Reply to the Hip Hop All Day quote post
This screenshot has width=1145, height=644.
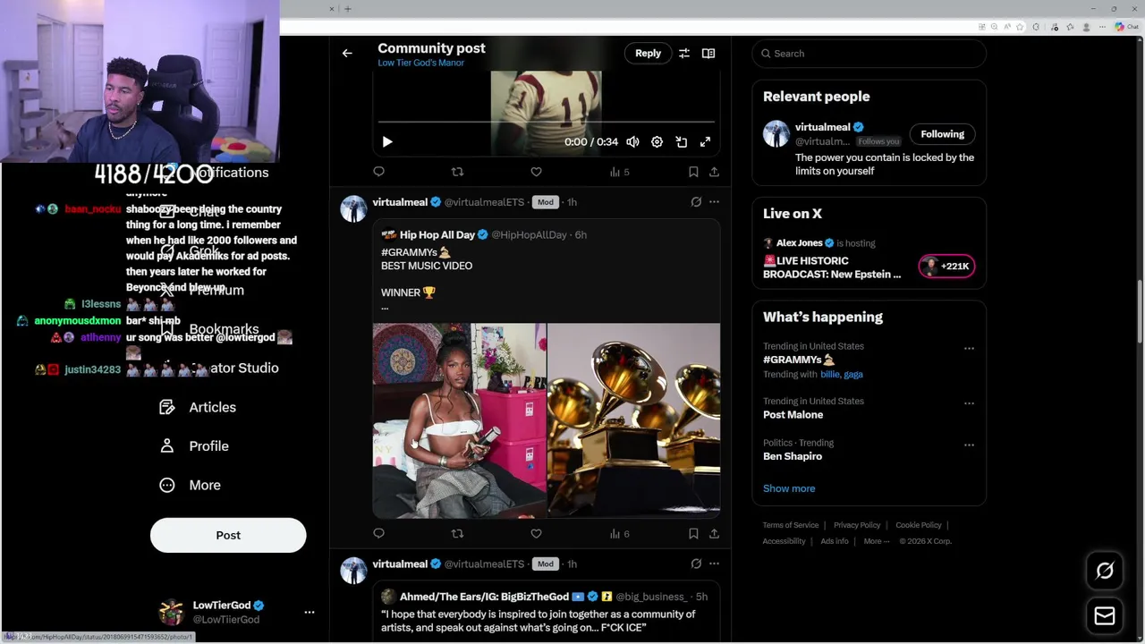coord(378,534)
